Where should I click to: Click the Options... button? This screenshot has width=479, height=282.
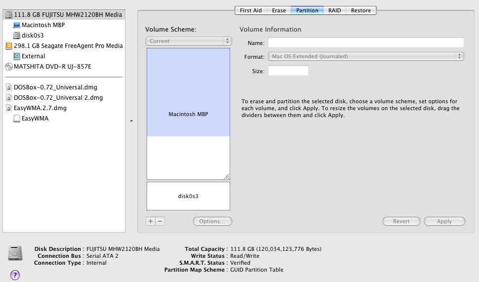[212, 221]
